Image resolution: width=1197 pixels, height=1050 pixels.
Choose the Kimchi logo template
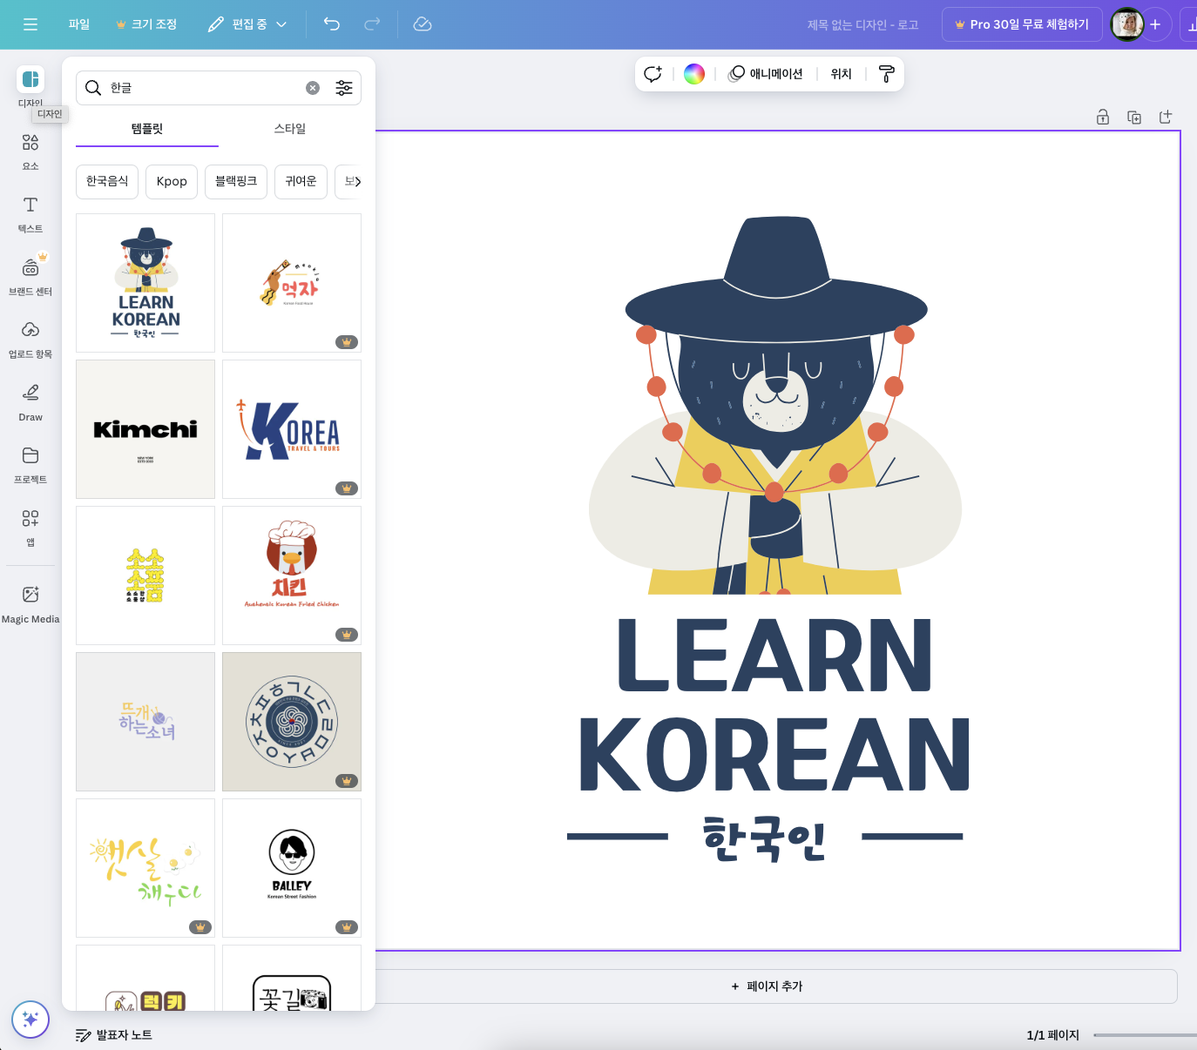(x=145, y=429)
